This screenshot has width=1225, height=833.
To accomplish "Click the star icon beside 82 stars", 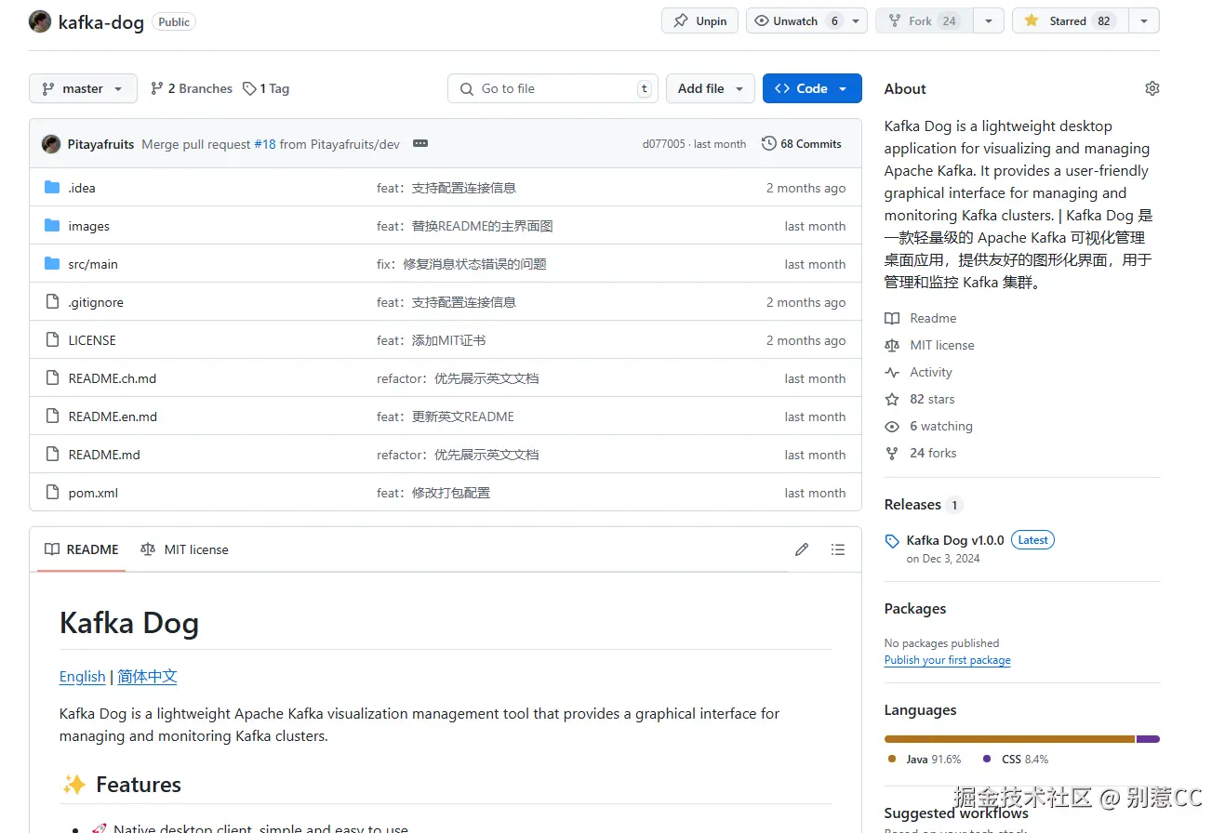I will (x=892, y=399).
